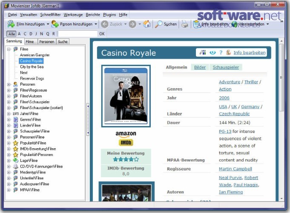Go back with the Zurück arrow
This screenshot has height=213, width=290.
104,24
